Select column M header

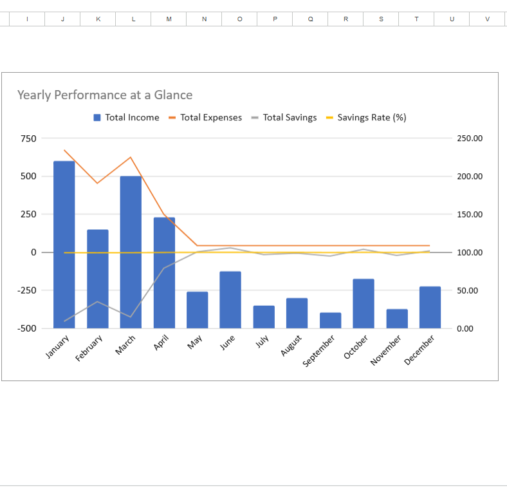(x=169, y=19)
